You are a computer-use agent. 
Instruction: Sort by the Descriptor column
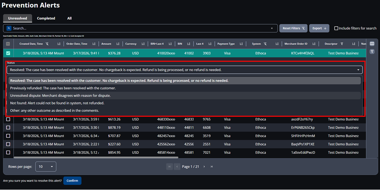[x=353, y=44]
